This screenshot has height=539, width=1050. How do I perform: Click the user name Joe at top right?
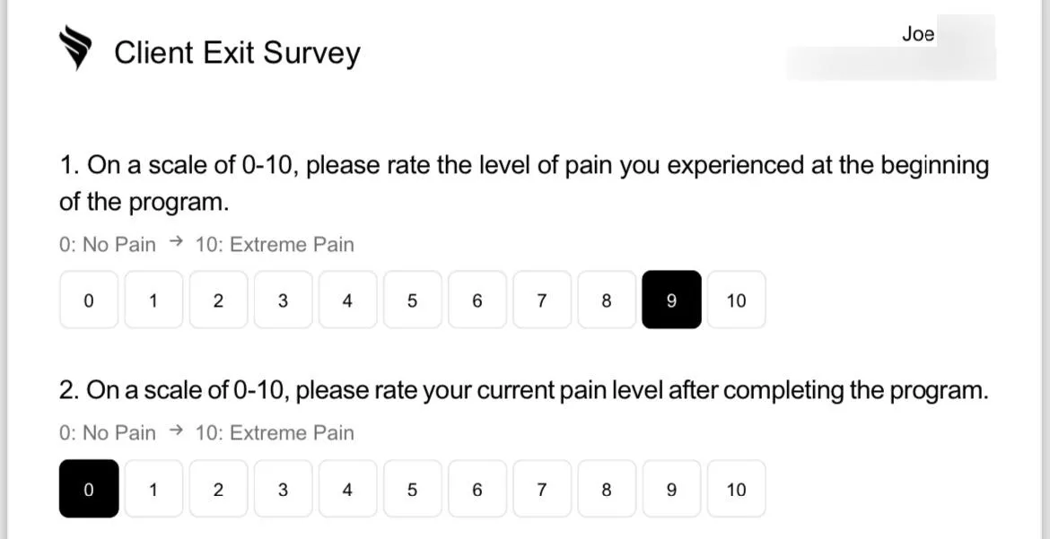917,34
